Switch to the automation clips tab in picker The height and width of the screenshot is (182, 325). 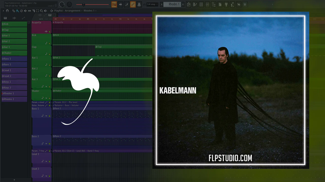[23, 18]
